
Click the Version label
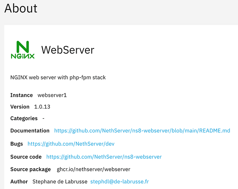click(20, 107)
